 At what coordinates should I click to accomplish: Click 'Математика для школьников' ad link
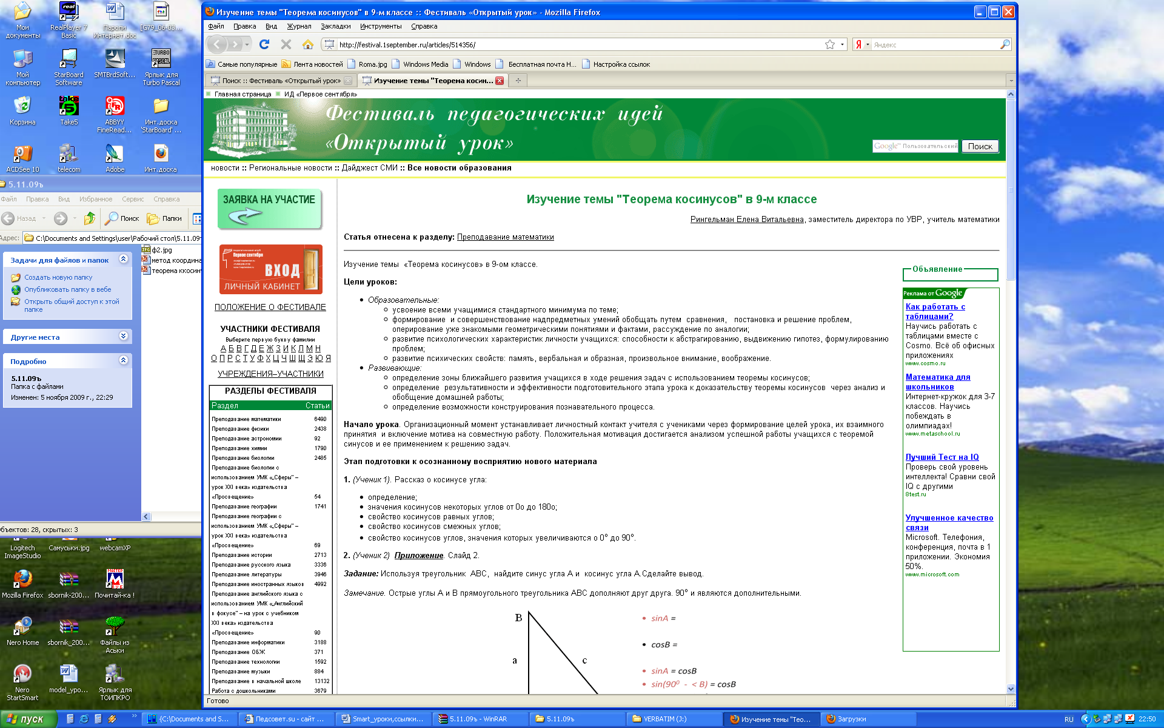[938, 382]
